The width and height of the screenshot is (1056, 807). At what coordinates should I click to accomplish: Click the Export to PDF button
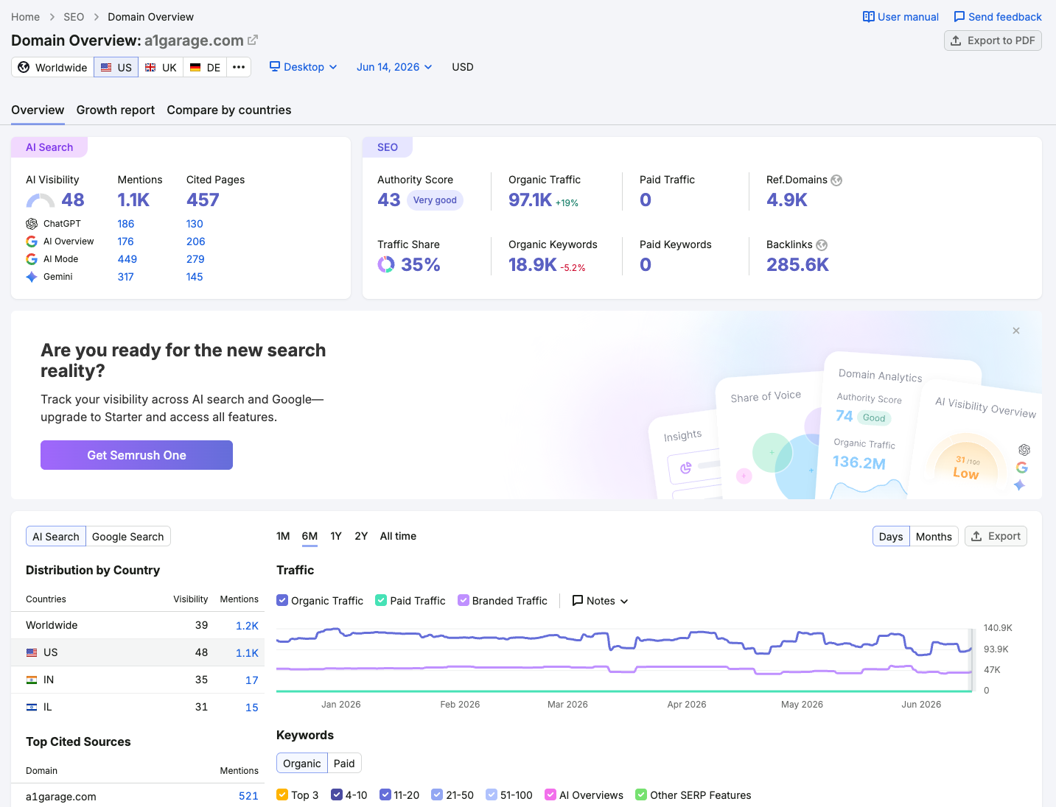tap(993, 40)
